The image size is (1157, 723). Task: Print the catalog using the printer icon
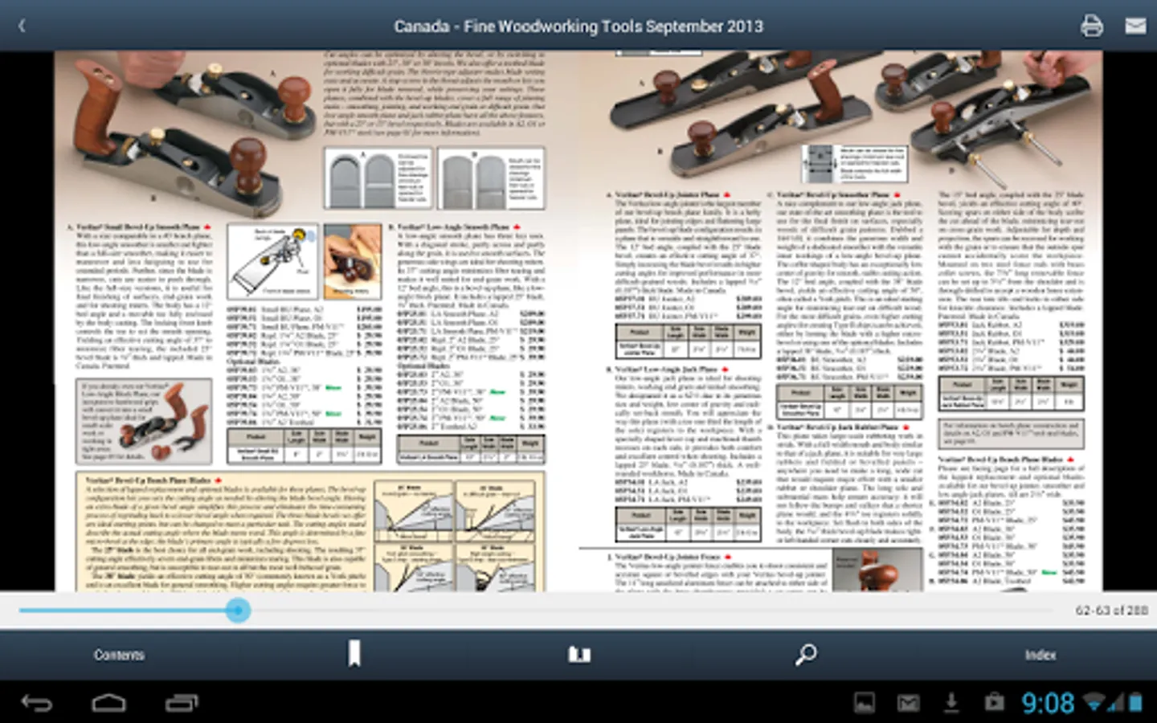pos(1091,26)
